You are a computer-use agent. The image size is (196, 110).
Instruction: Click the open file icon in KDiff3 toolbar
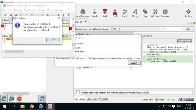tap(6, 15)
